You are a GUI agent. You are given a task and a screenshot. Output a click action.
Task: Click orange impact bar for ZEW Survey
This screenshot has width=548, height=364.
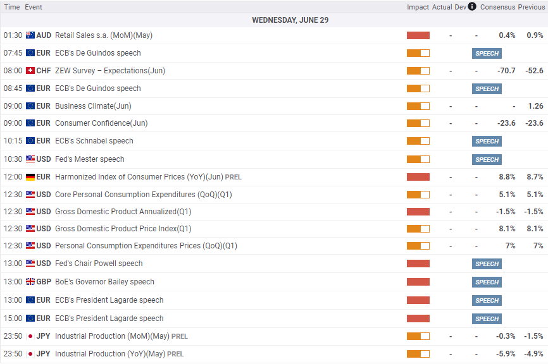click(x=418, y=71)
